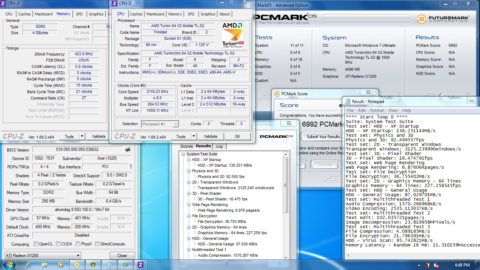The image size is (480, 270).
Task: Switch to PCMark05 orange taskbar icon
Action: (x=77, y=265)
